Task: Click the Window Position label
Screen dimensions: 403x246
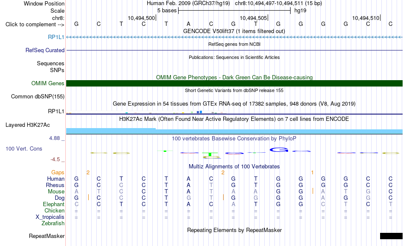Action: coord(44,3)
